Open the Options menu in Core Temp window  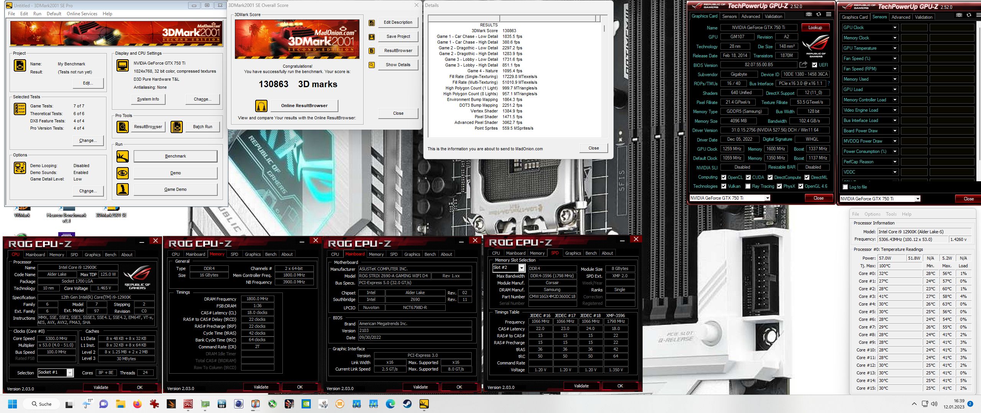pyautogui.click(x=872, y=214)
